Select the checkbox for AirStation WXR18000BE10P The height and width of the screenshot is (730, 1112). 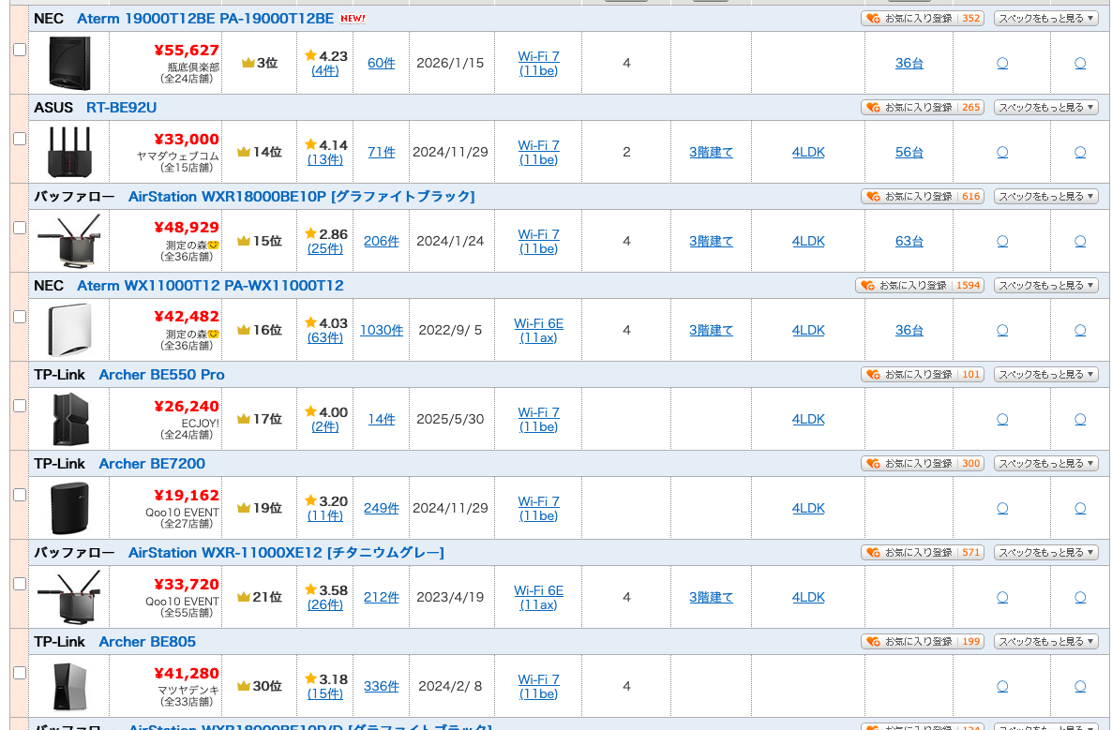tap(20, 228)
